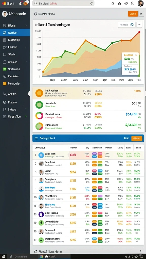Expand the Fadeois sidebar chevron
Image resolution: width=146 pixels, height=259 pixels.
tap(26, 47)
